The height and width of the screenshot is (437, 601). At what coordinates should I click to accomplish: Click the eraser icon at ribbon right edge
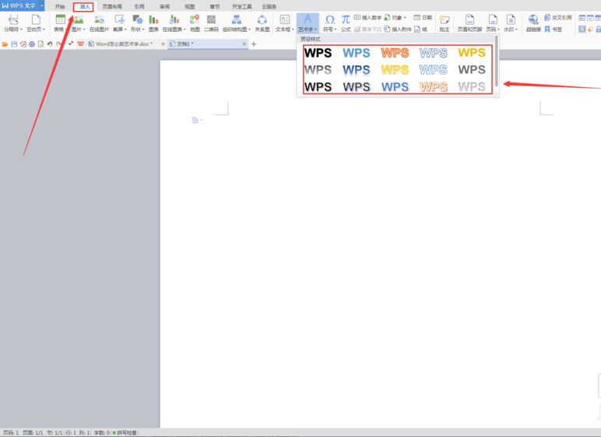tap(590, 29)
